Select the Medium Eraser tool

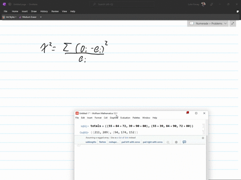pos(28,17)
